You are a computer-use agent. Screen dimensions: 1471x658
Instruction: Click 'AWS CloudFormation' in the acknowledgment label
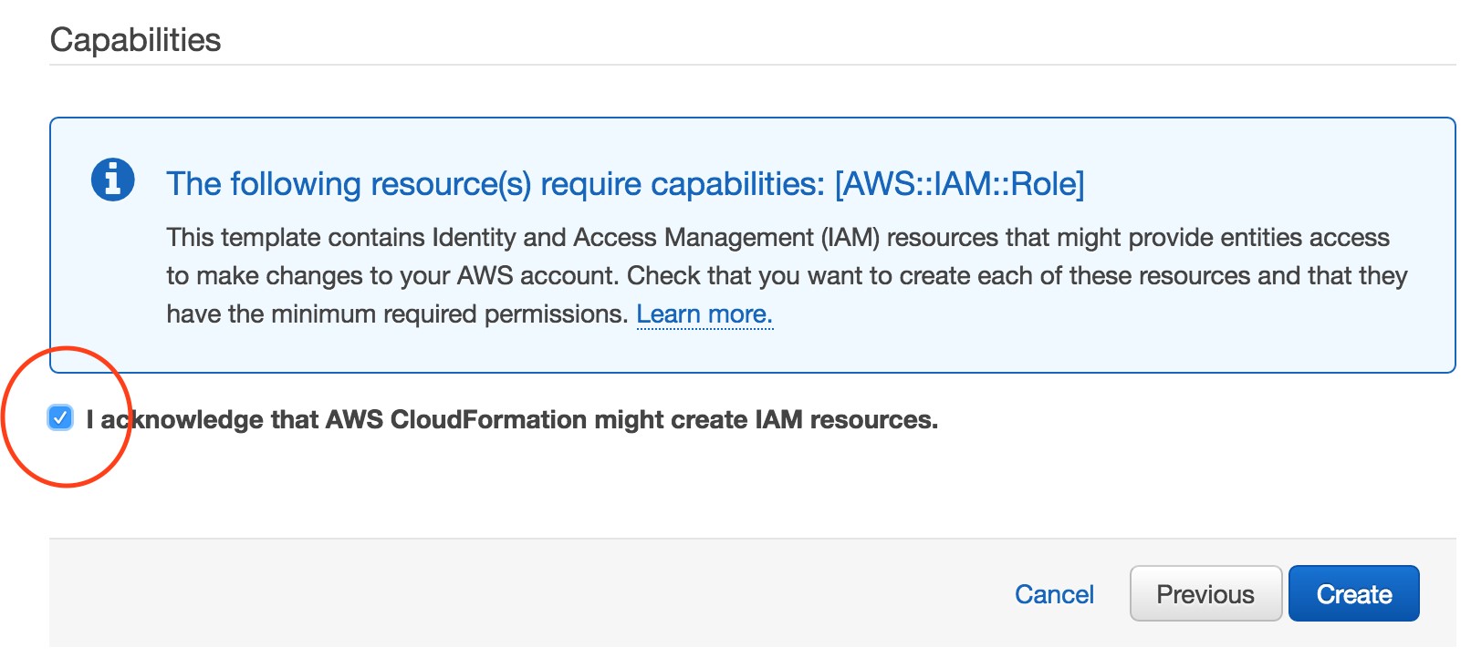tap(456, 420)
